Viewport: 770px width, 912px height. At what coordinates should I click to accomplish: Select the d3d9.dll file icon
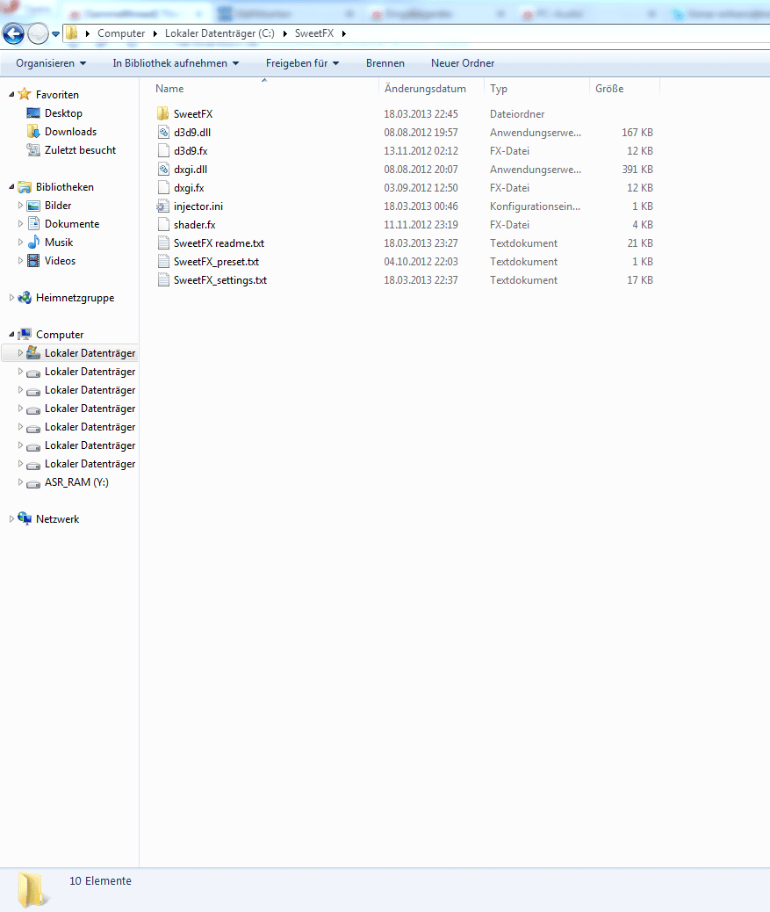163,132
